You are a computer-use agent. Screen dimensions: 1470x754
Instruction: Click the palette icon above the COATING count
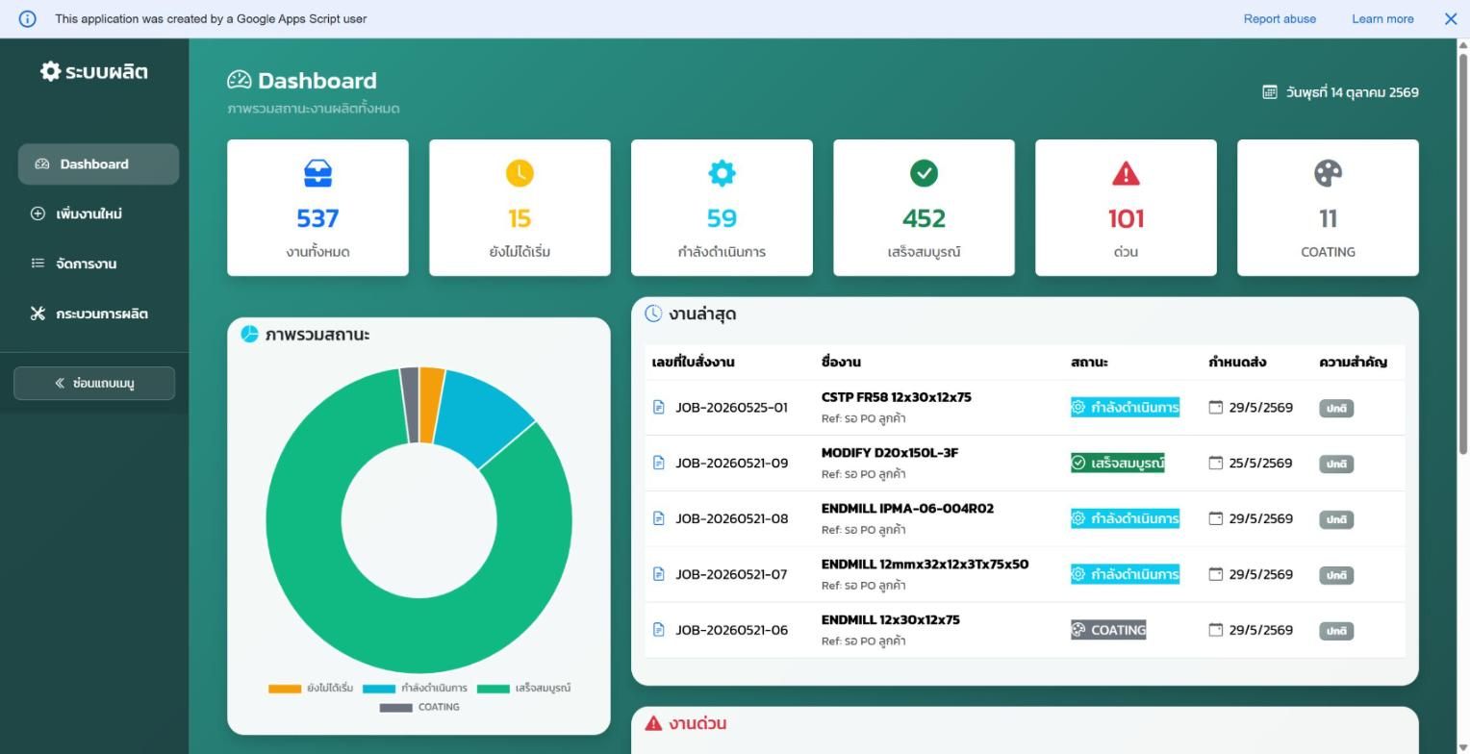1328,173
